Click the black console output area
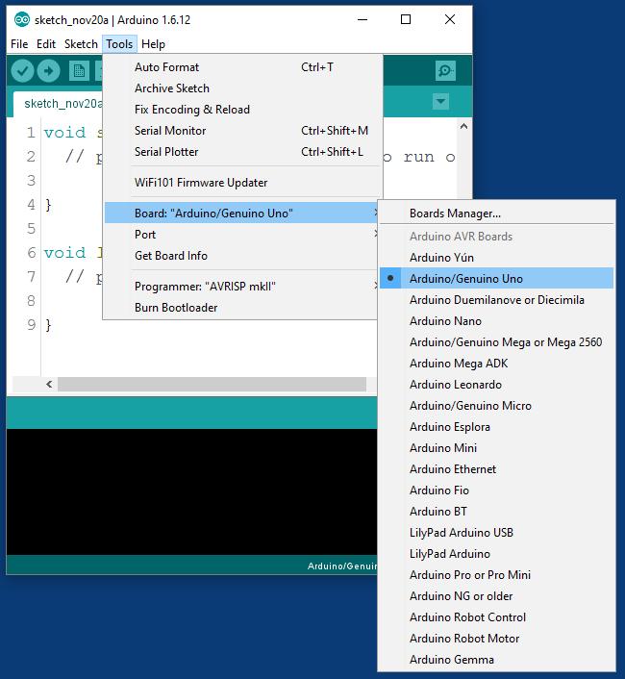The image size is (625, 679). tap(191, 491)
